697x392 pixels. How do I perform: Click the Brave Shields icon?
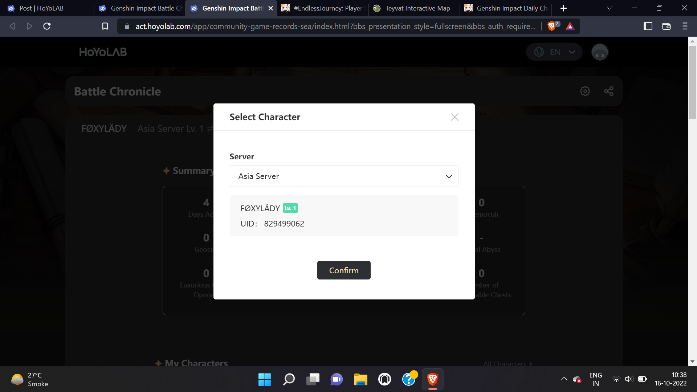click(x=551, y=26)
